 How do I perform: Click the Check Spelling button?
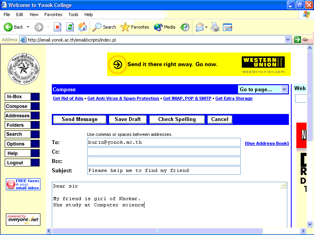click(x=177, y=119)
